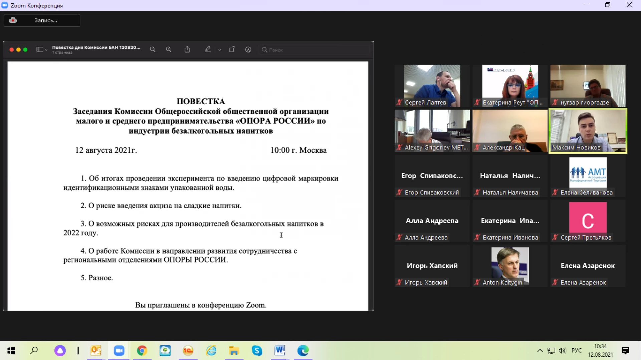Open Microsoft Word from the taskbar
Screen dimensions: 641x360
click(x=280, y=351)
